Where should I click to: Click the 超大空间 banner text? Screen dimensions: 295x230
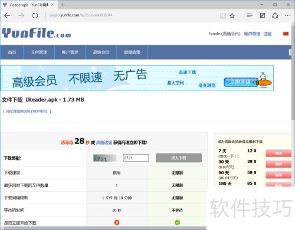coord(175,83)
